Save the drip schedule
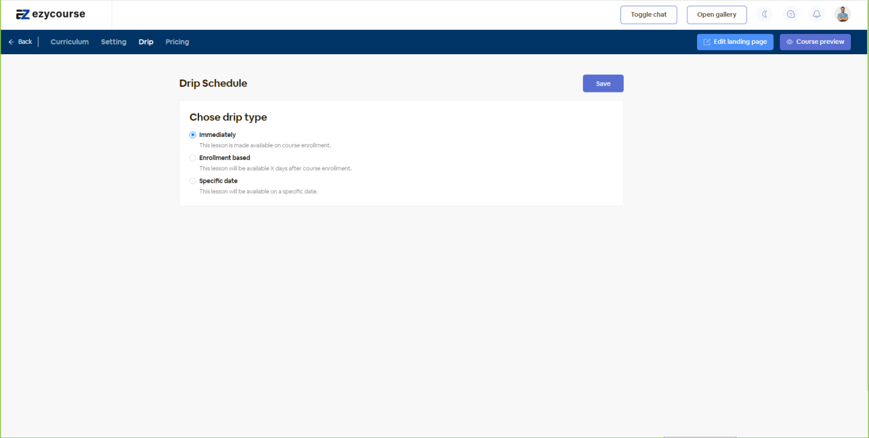Image resolution: width=869 pixels, height=438 pixels. point(603,83)
